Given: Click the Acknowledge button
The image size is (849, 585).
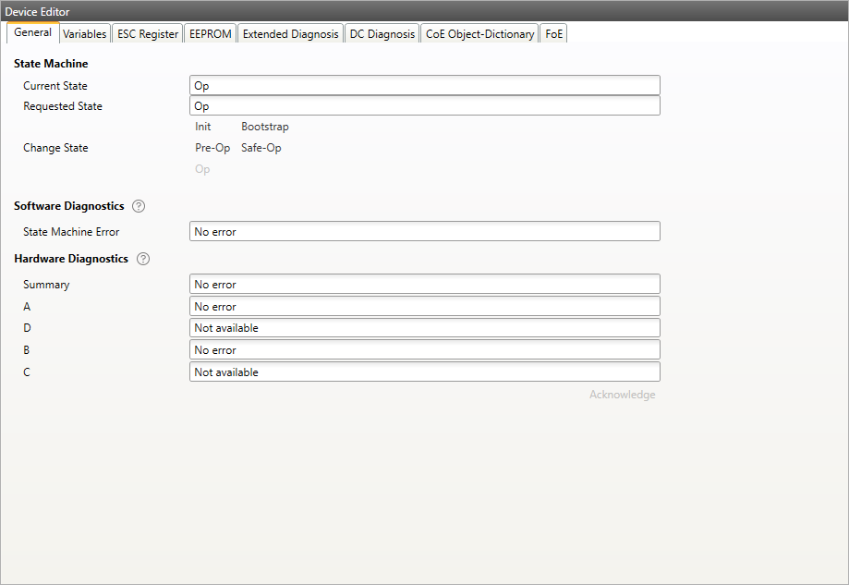Looking at the screenshot, I should (622, 395).
